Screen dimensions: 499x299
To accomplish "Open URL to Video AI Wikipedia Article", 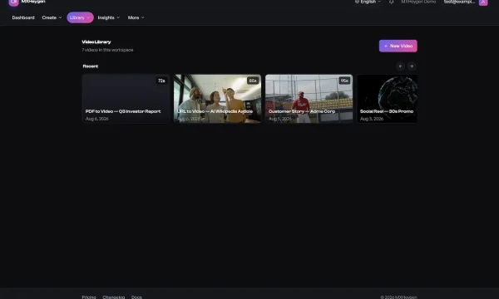I will click(217, 99).
